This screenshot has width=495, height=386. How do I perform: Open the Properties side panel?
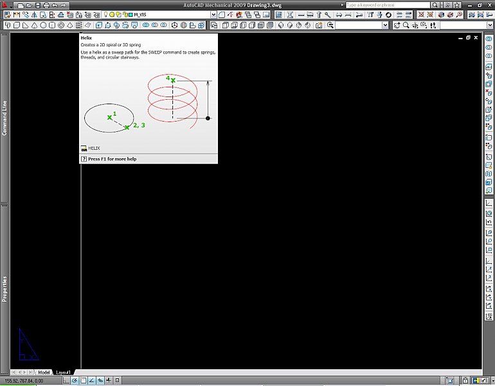4,289
